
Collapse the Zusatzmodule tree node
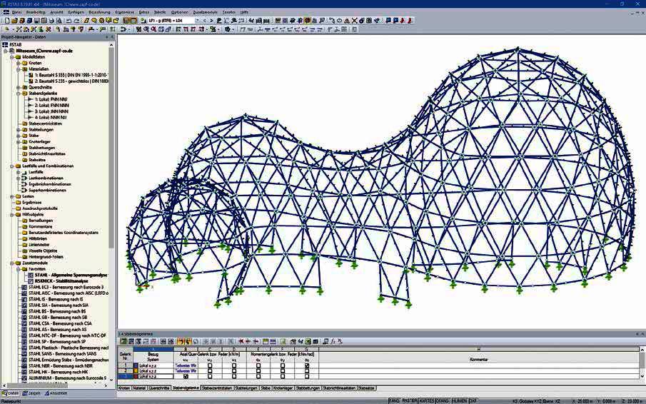(12, 263)
